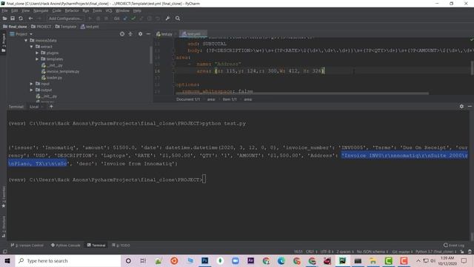This screenshot has height=267, width=474.
Task: Open Task View on taskbar
Action: pyautogui.click(x=143, y=260)
